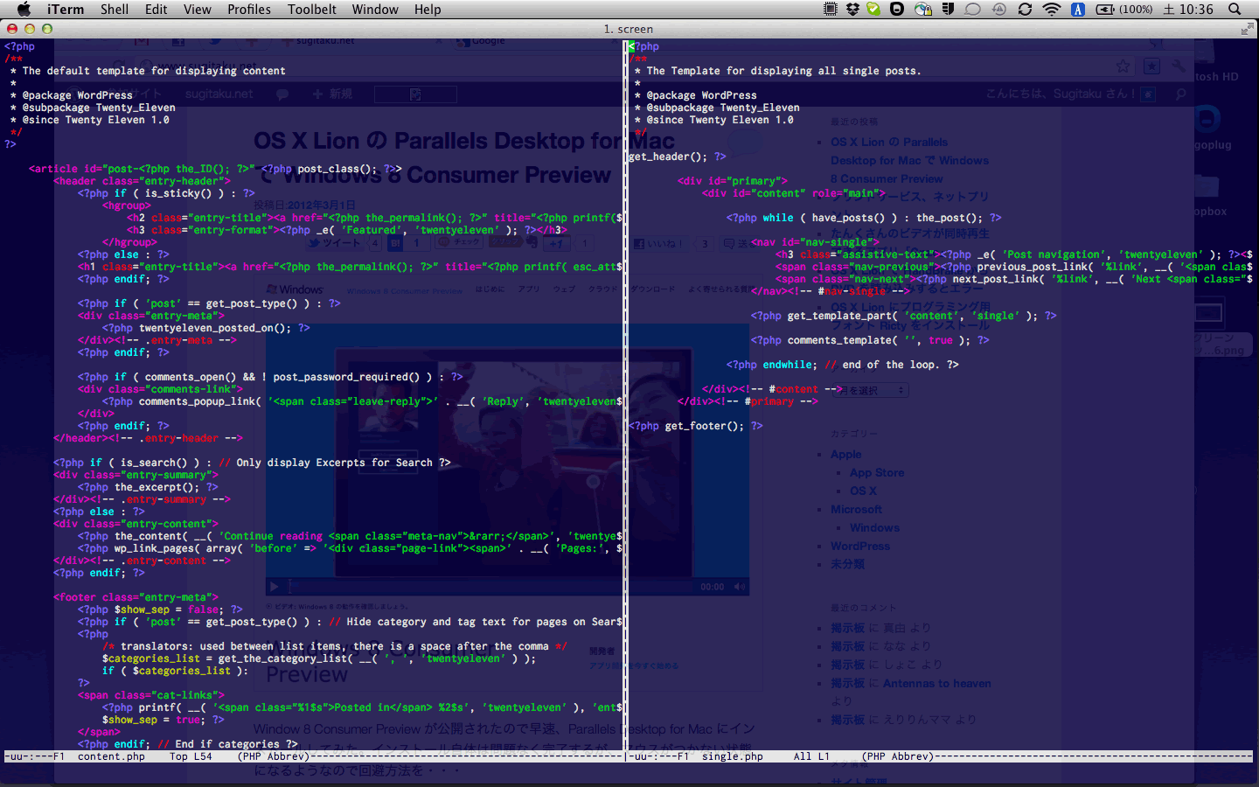The height and width of the screenshot is (787, 1259).
Task: Click the Time Machine status icon
Action: coord(999,10)
